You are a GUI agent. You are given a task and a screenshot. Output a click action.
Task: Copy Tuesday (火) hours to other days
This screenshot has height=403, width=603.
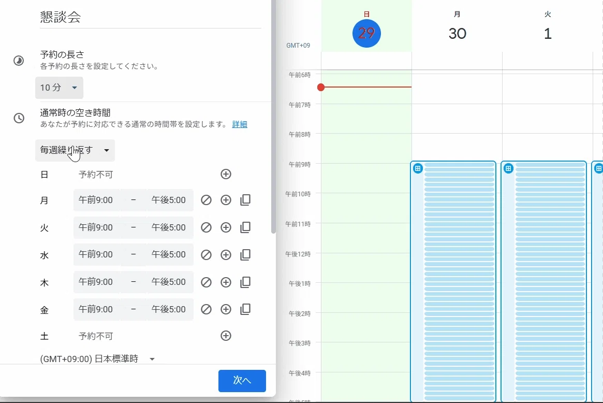(x=245, y=227)
